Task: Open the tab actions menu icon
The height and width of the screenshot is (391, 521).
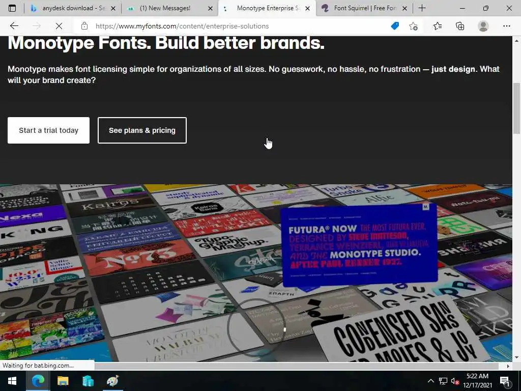Action: point(12,8)
